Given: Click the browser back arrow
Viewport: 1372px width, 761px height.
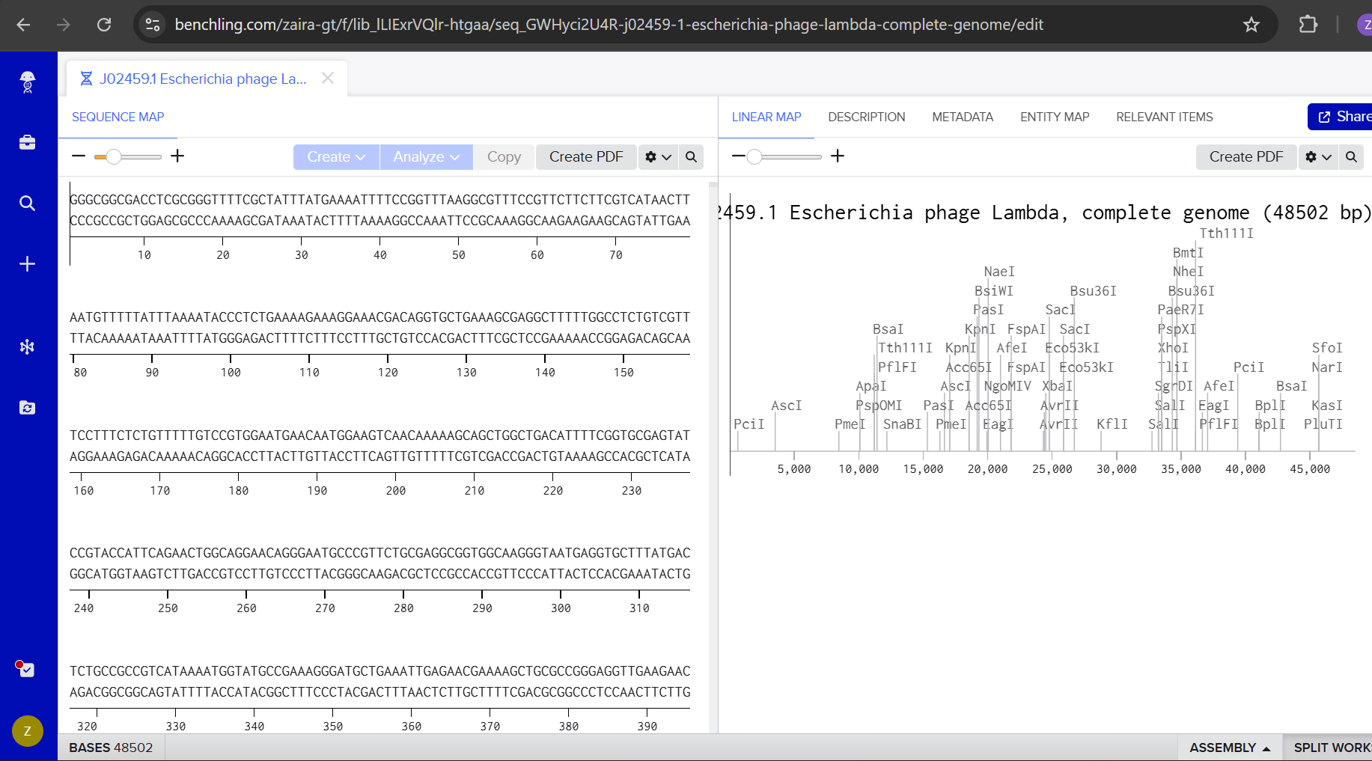Looking at the screenshot, I should (23, 25).
